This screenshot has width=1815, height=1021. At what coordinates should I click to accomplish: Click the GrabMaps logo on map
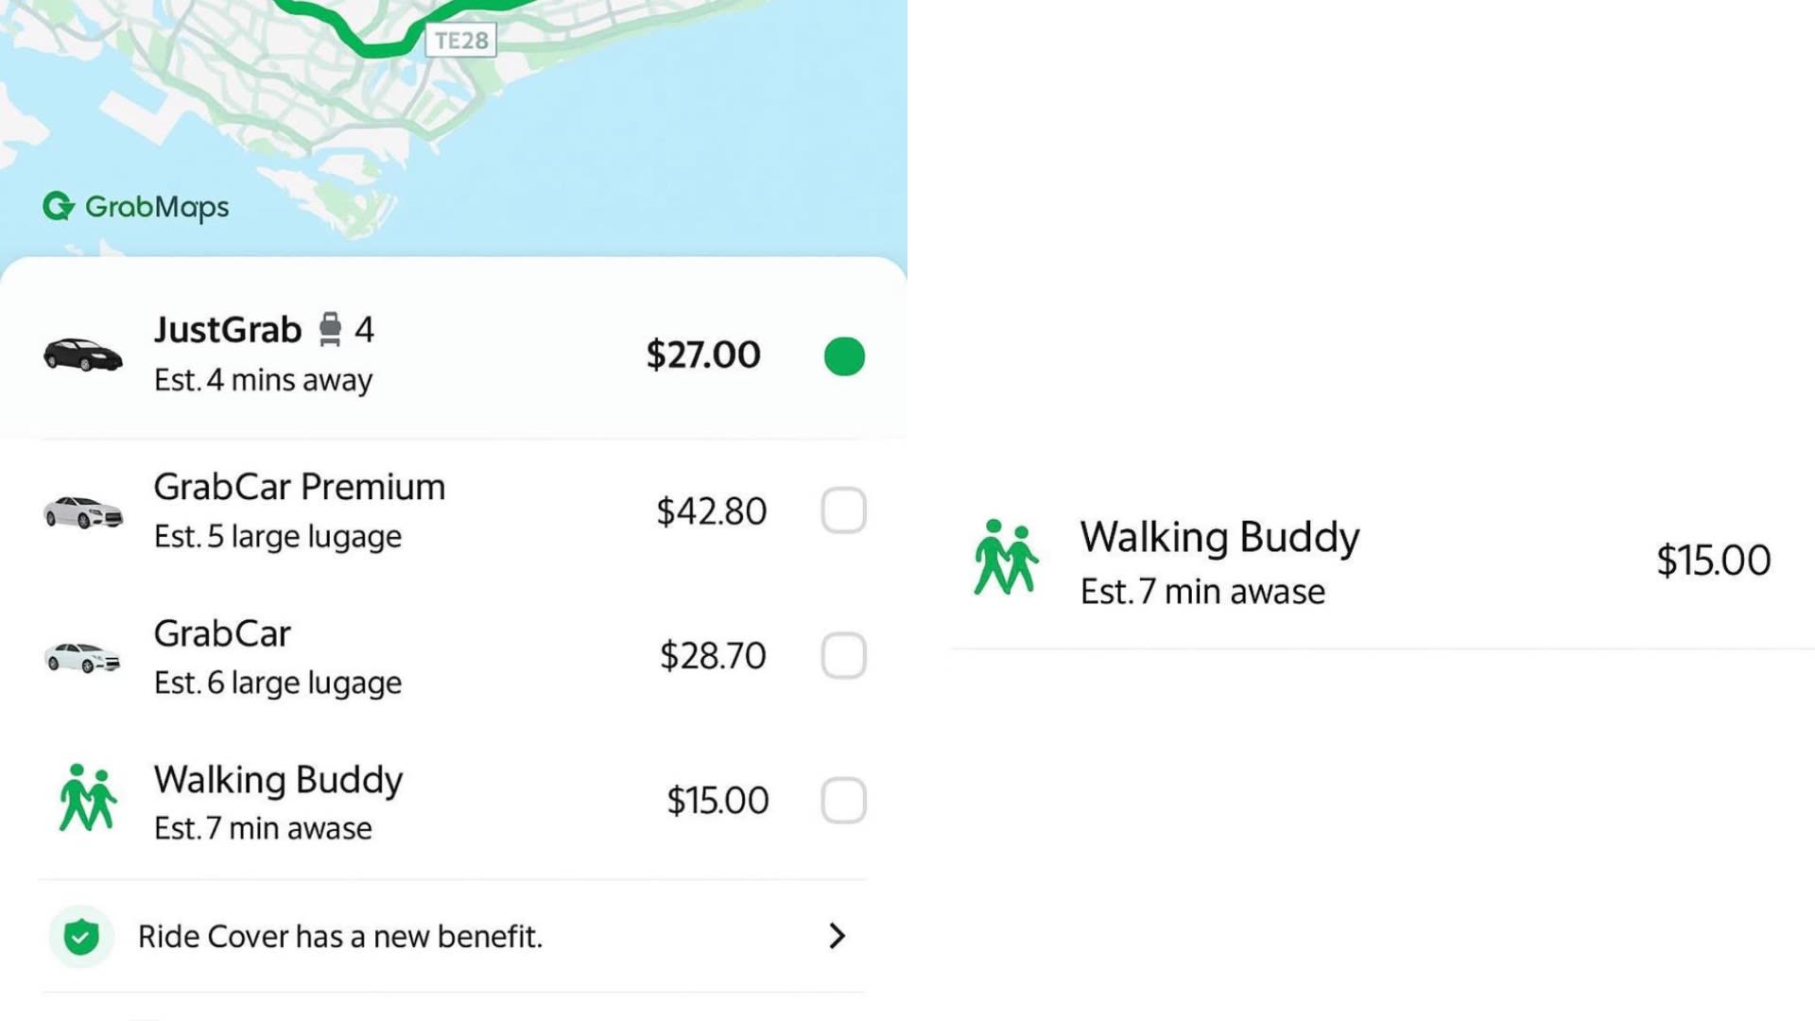[136, 206]
